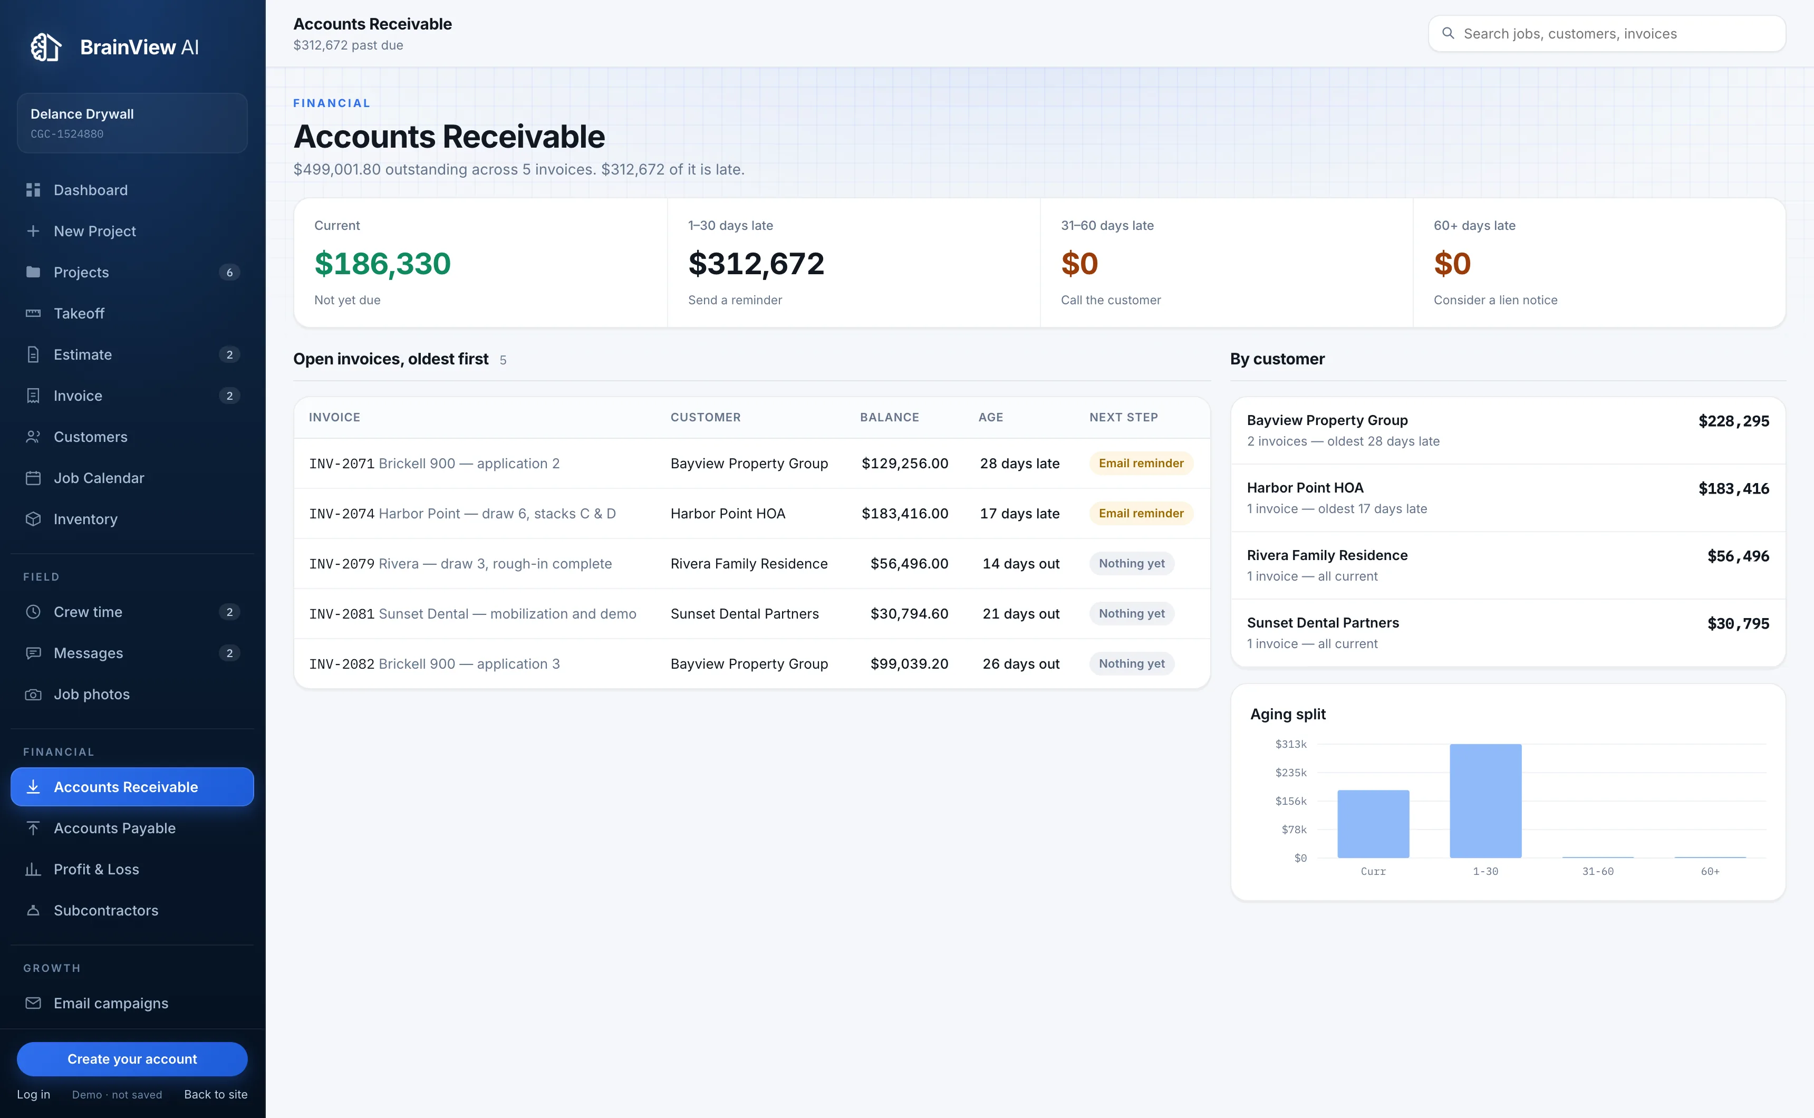This screenshot has width=1814, height=1118.
Task: Click the Subcontractors hard hat icon
Action: (33, 910)
